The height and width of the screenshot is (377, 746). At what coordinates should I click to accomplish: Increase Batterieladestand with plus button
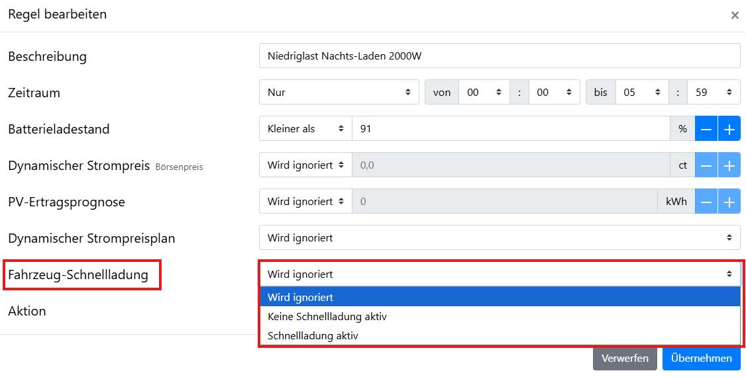(729, 129)
